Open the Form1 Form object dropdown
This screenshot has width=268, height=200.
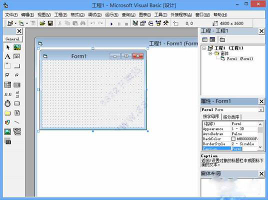[x=261, y=109]
